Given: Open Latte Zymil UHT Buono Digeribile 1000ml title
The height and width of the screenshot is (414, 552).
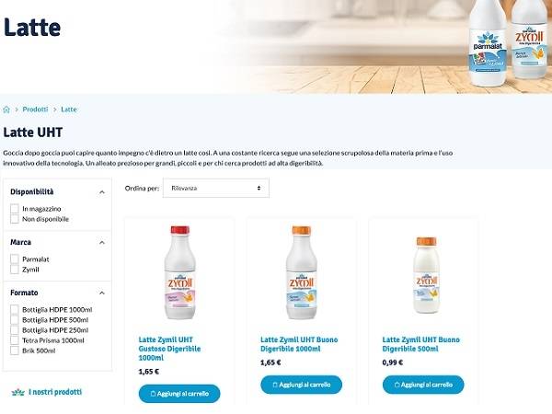Looking at the screenshot, I should click(x=299, y=344).
